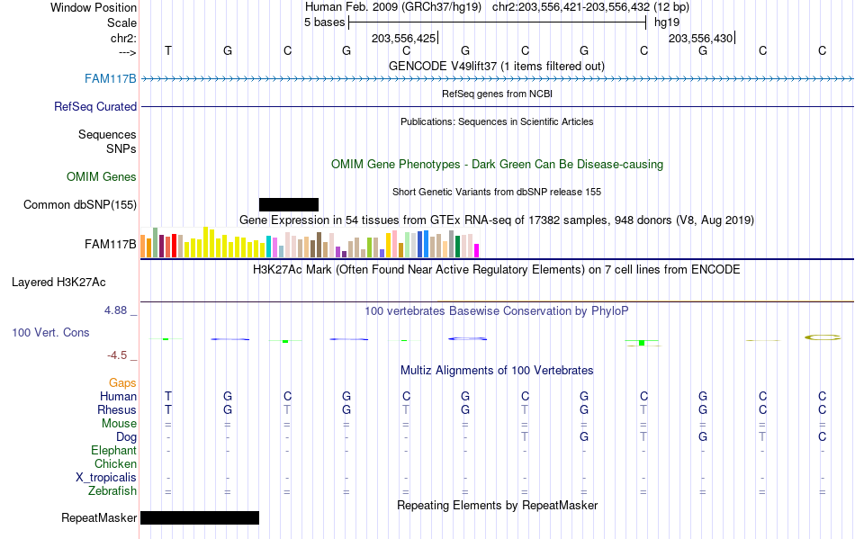Open Publications: Sequences in Scientific Articles title
The width and height of the screenshot is (855, 539).
497,121
